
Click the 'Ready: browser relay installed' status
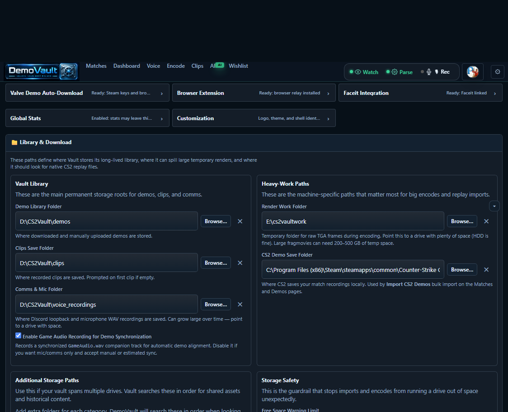[290, 93]
